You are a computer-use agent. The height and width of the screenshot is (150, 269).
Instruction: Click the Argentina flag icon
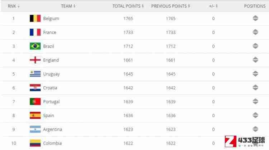pos(35,130)
